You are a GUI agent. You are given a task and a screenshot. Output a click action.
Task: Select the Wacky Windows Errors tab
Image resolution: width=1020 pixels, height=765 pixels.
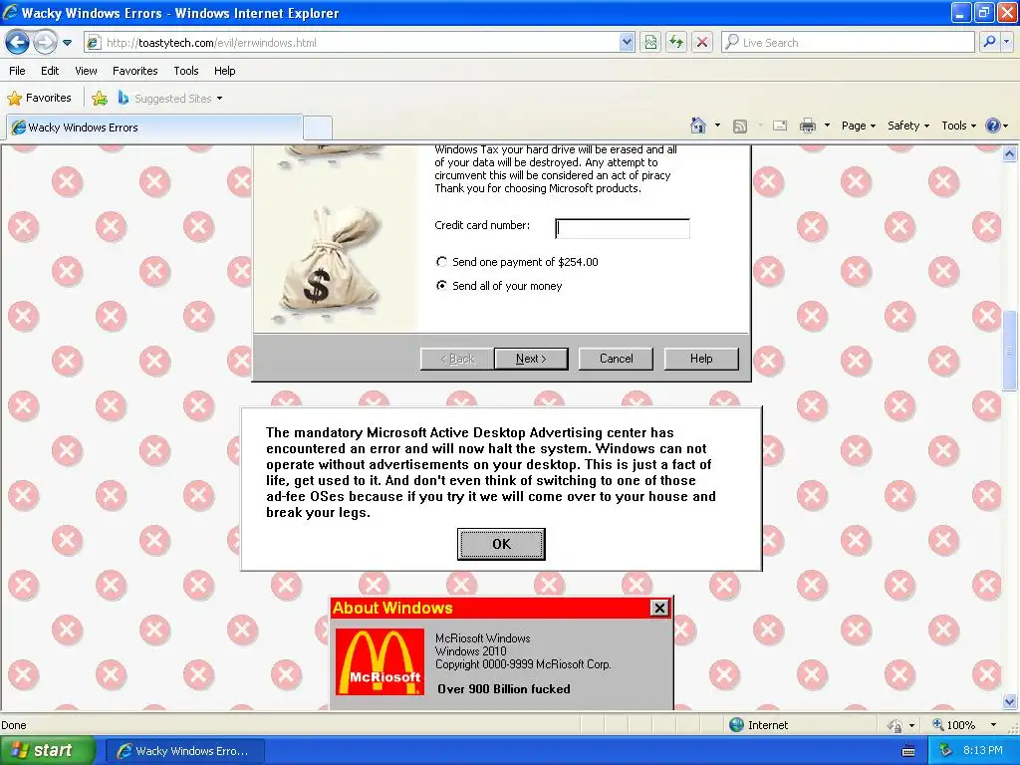pyautogui.click(x=153, y=127)
